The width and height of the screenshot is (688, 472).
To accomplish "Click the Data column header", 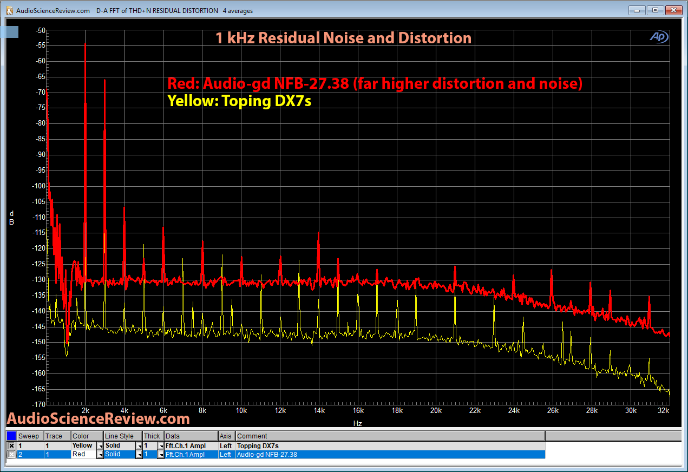I will click(x=191, y=436).
